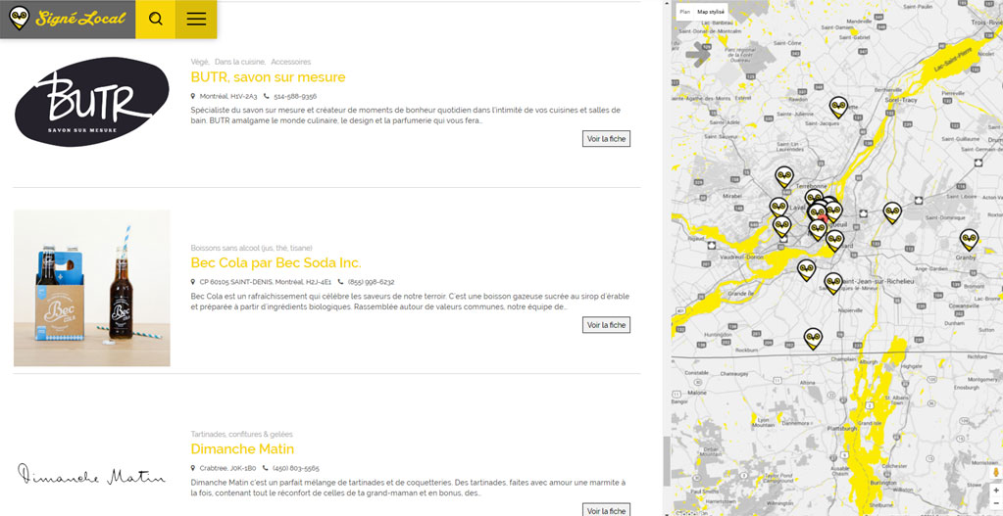1003x516 pixels.
Task: Select the owl map marker north of Terrebonne
Action: (x=783, y=176)
